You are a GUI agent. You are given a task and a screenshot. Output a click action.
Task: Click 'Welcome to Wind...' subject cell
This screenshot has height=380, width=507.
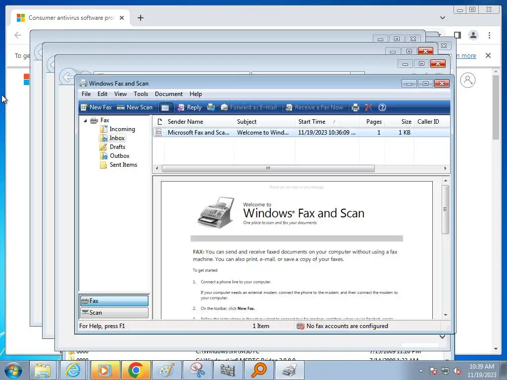262,133
